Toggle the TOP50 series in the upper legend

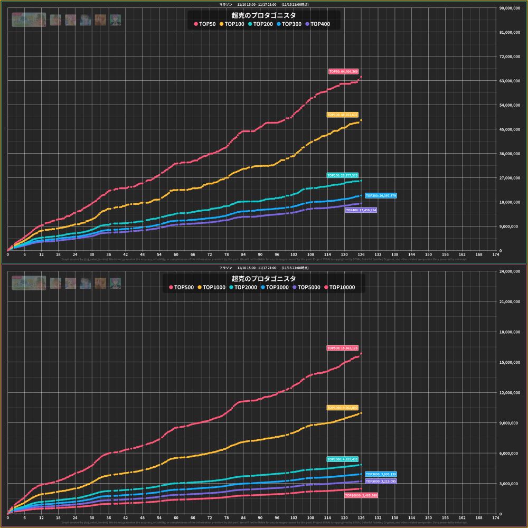pyautogui.click(x=205, y=24)
